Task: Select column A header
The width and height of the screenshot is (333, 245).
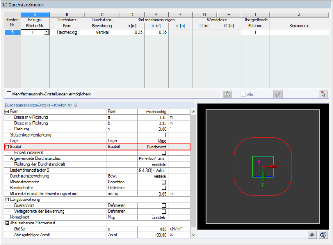Action: [x=35, y=14]
